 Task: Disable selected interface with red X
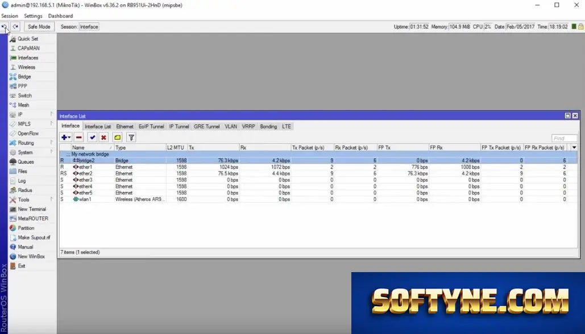(x=103, y=137)
